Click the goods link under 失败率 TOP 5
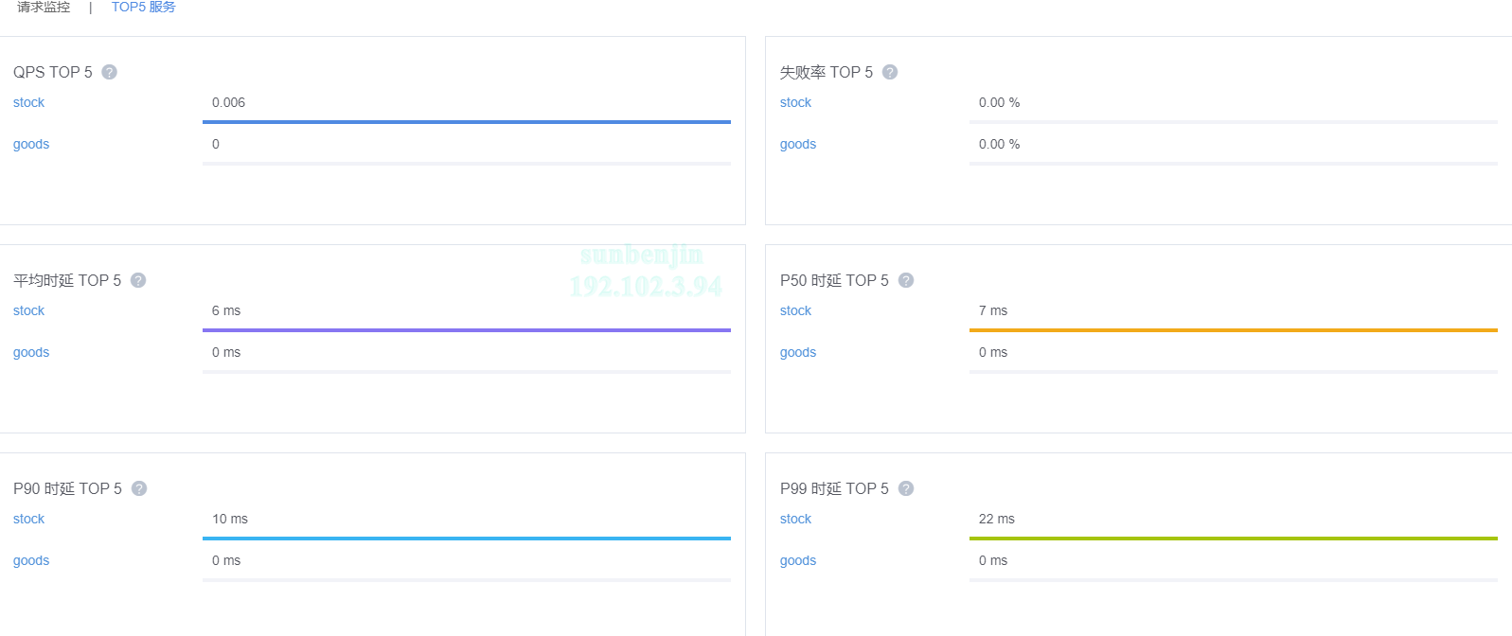 tap(798, 144)
